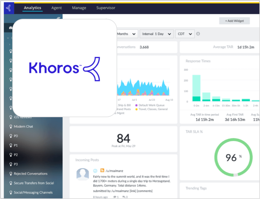Viewport: 260px width, 199px height.
Task: Click the info icon next to CDT
Action: [x=198, y=34]
